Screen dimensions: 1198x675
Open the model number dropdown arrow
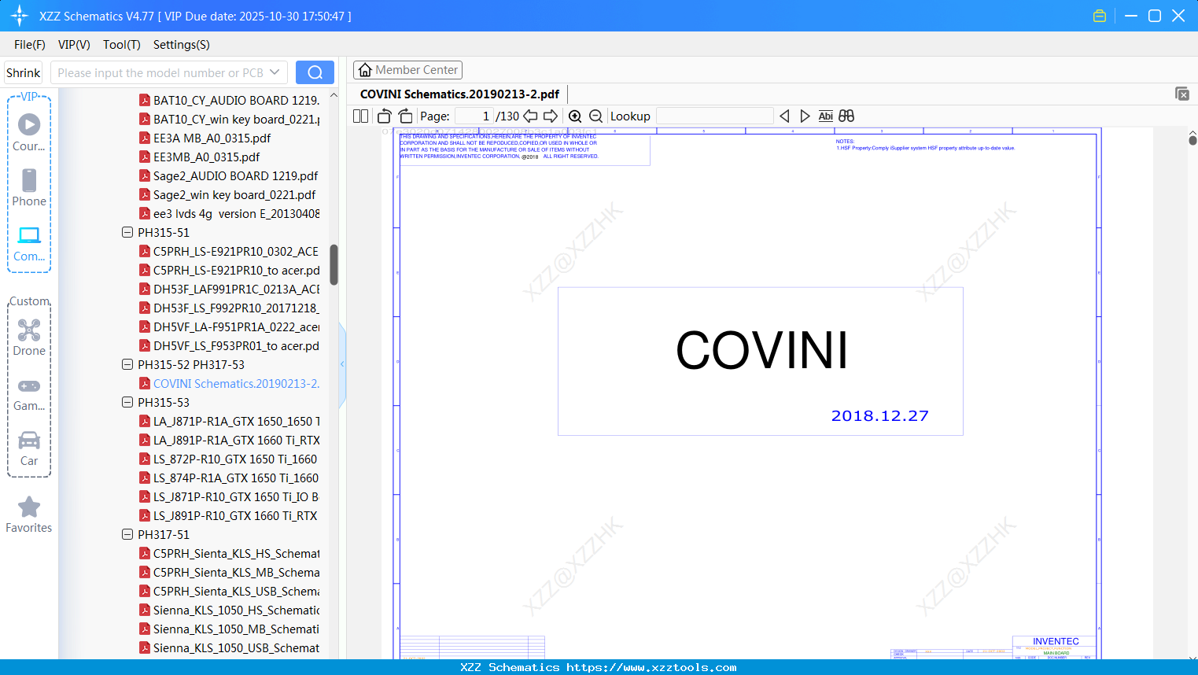point(275,72)
